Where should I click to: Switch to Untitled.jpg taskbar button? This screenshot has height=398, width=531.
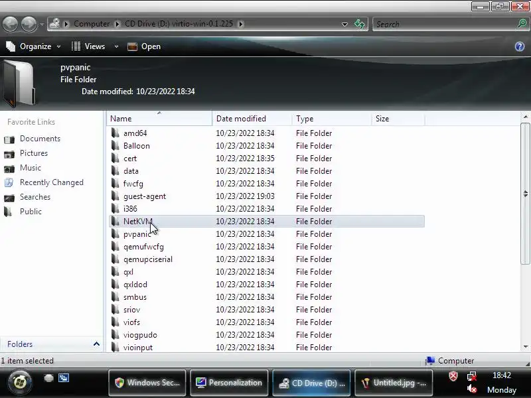point(394,383)
